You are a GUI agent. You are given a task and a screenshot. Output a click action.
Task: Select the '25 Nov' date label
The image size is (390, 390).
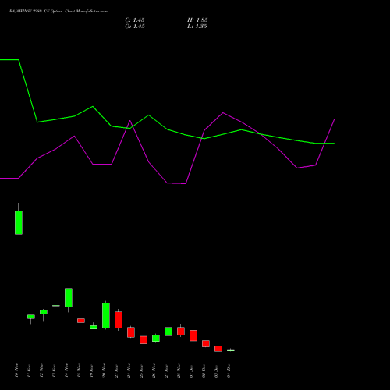(141, 370)
